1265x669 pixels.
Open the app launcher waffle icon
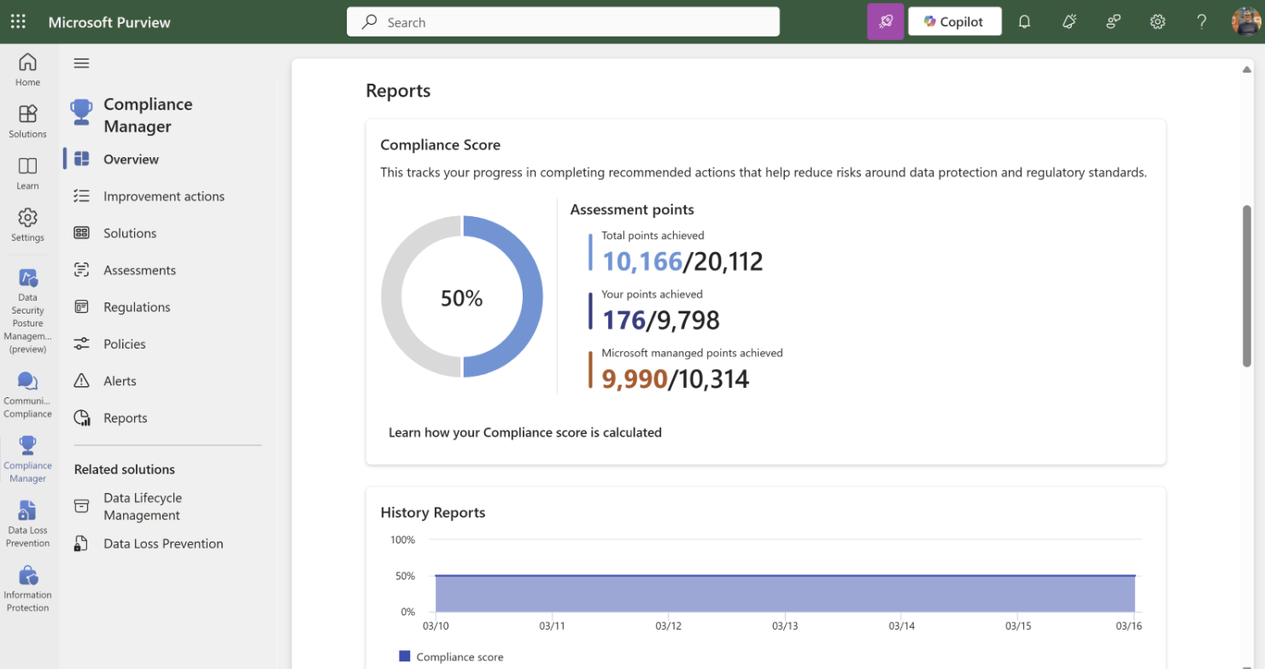point(18,22)
